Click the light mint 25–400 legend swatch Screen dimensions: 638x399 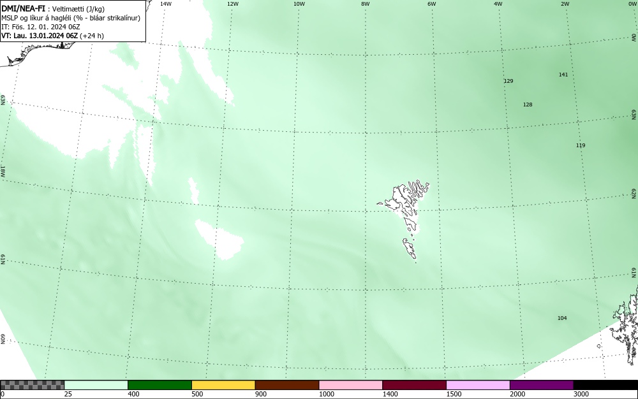point(96,385)
